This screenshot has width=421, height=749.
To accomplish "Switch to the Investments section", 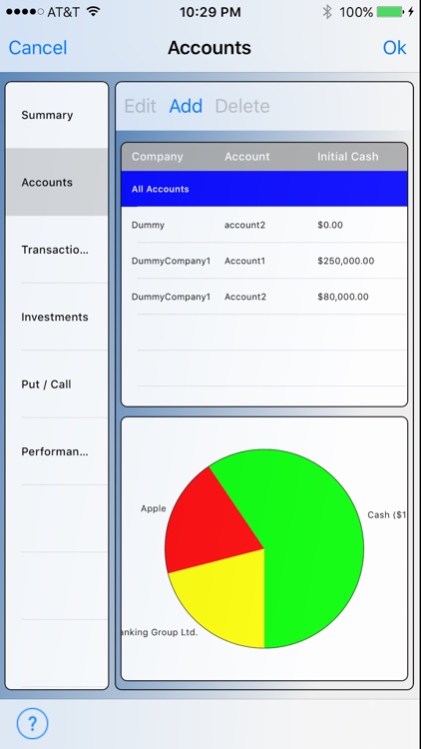I will (x=57, y=317).
